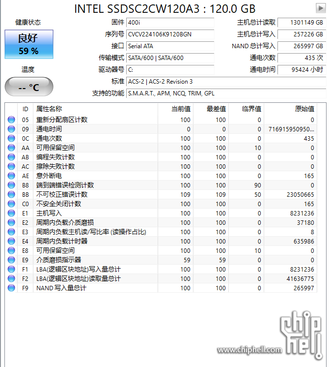Click the status orb for ID F9 row
Screen dimensions: 329x367
tap(11, 288)
